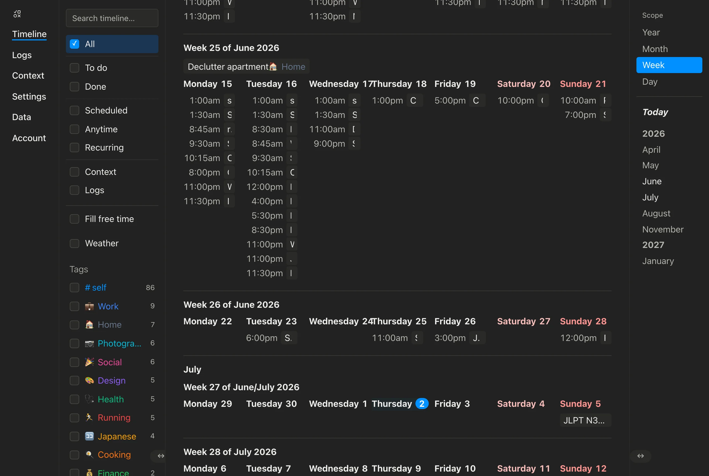Collapse the right scope panel with arrow handle
The width and height of the screenshot is (709, 476).
(640, 456)
